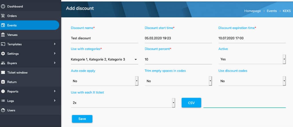293x127 pixels.
Task: Click the Users face icon
Action: 3,110
